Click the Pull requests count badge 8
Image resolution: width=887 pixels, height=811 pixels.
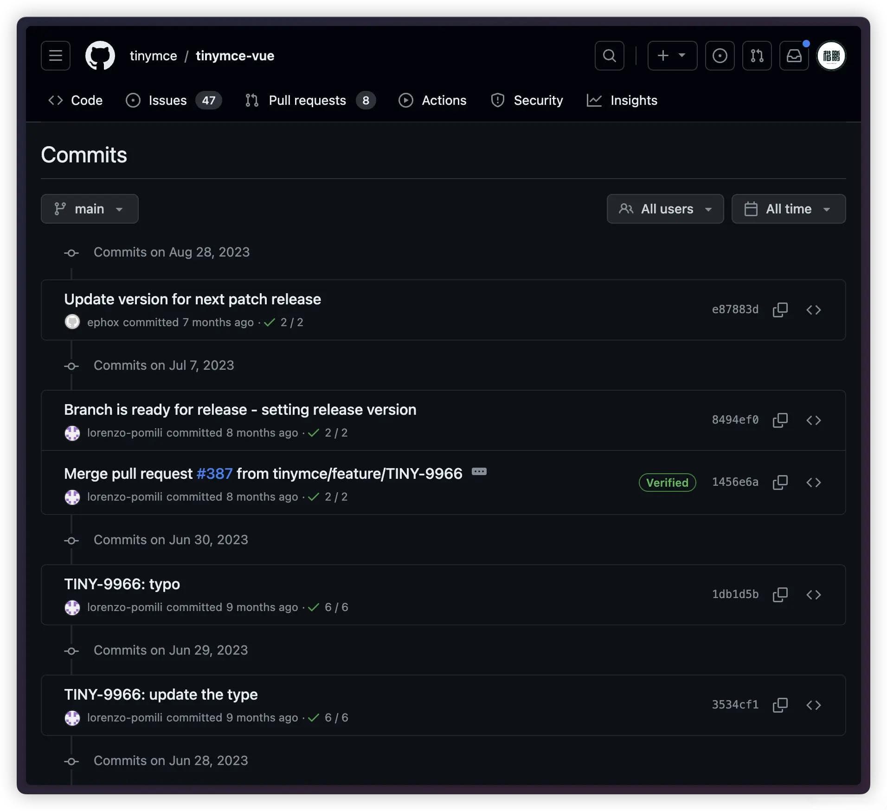coord(366,100)
